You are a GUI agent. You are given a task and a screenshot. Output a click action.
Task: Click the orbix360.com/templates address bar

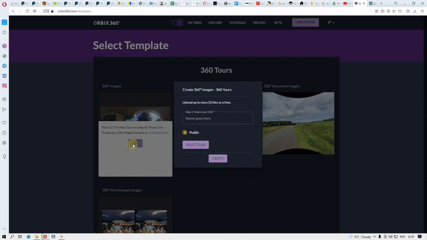click(74, 11)
